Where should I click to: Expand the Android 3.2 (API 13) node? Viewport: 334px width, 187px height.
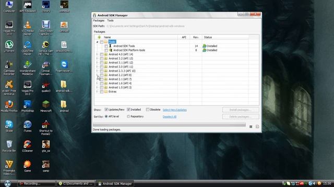(x=97, y=59)
